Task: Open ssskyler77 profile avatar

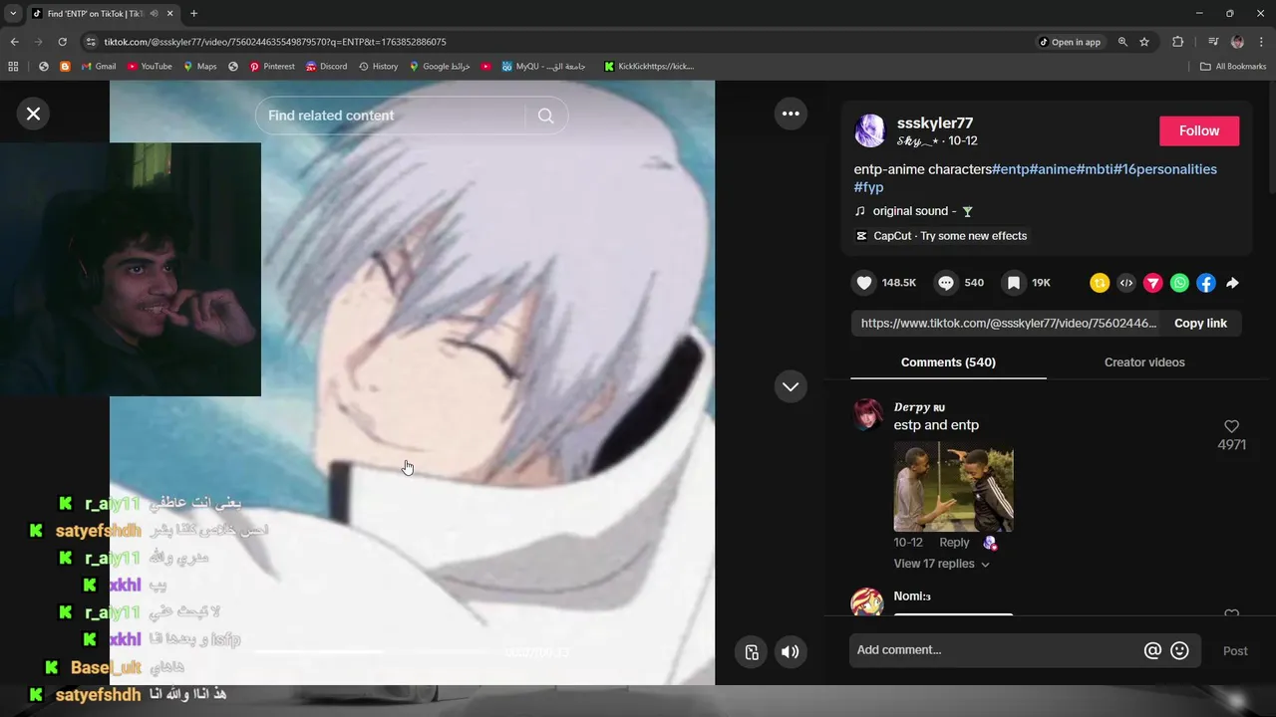Action: (x=870, y=130)
